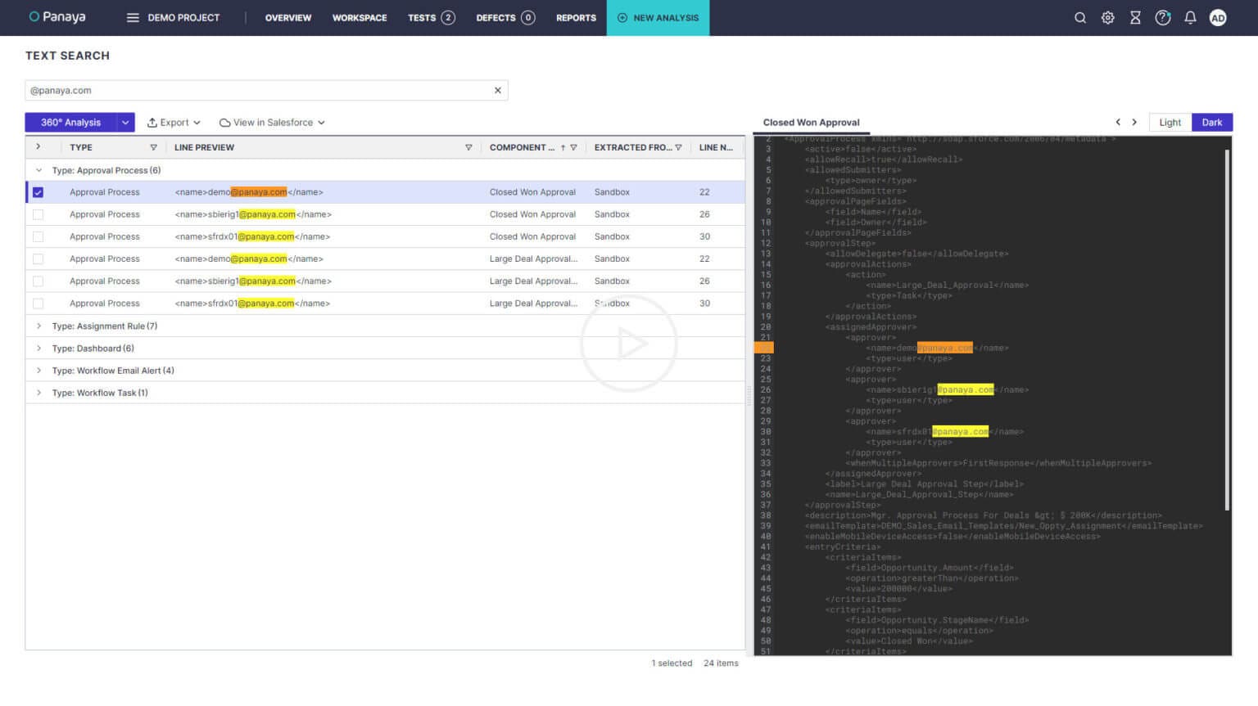This screenshot has height=706, width=1258.
Task: Open the TESTS tab
Action: [x=431, y=17]
